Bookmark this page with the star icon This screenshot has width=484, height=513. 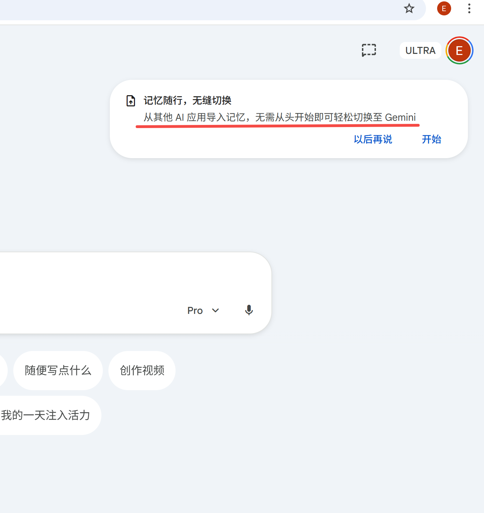409,8
